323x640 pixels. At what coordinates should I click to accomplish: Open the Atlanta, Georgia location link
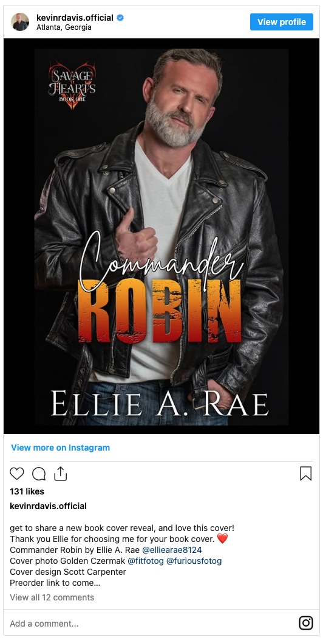(x=64, y=27)
